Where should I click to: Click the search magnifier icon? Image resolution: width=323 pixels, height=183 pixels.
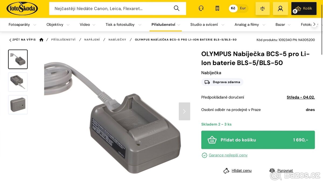[x=177, y=8]
